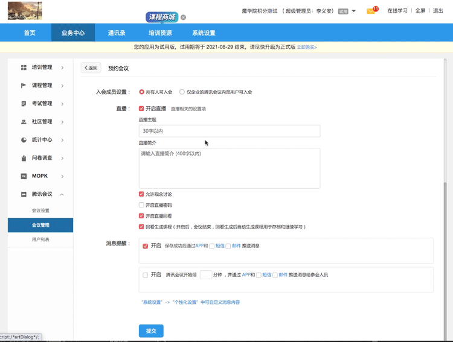
Task: Click the 考试管理 document icon
Action: pyautogui.click(x=24, y=104)
